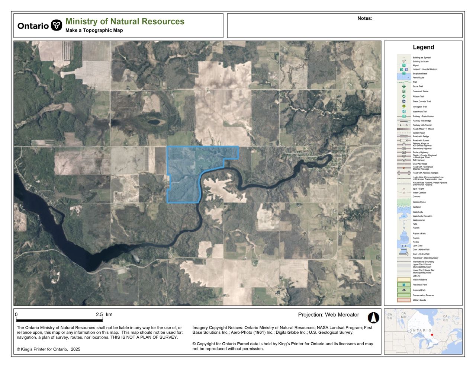Image resolution: width=476 pixels, height=368 pixels.
Task: Click the north arrow compass icon
Action: click(373, 317)
